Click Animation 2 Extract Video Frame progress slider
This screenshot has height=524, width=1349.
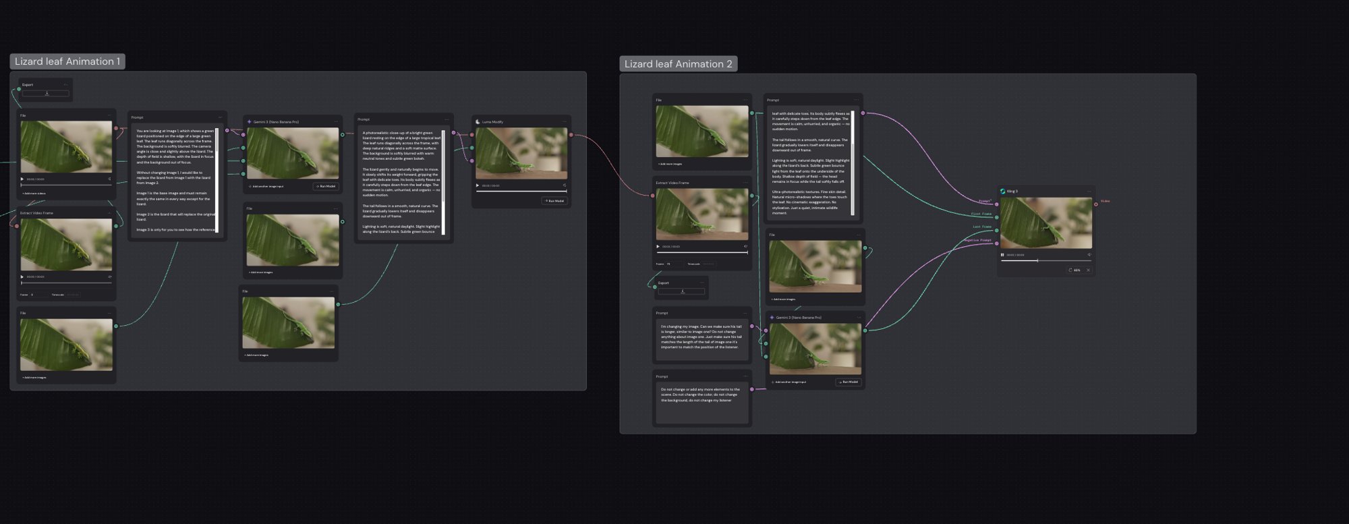(702, 252)
